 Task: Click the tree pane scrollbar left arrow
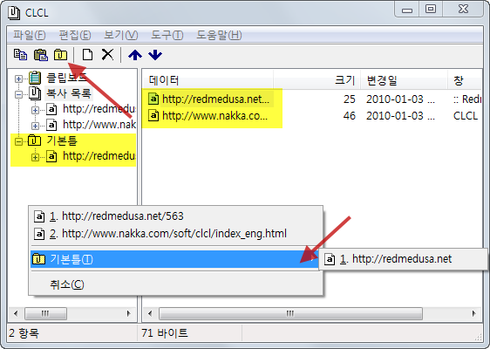16,313
